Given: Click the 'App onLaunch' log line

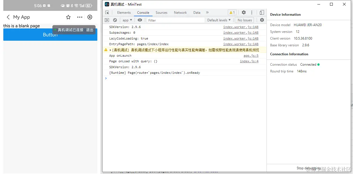Looking at the screenshot, I should point(120,56).
